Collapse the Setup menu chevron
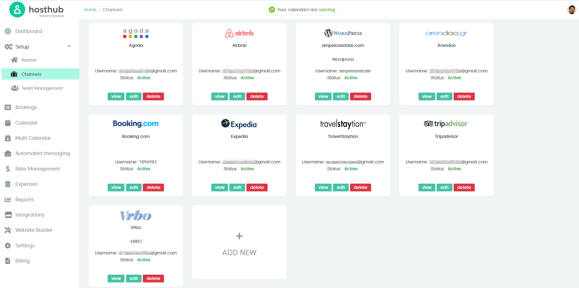The height and width of the screenshot is (288, 579). click(x=69, y=47)
